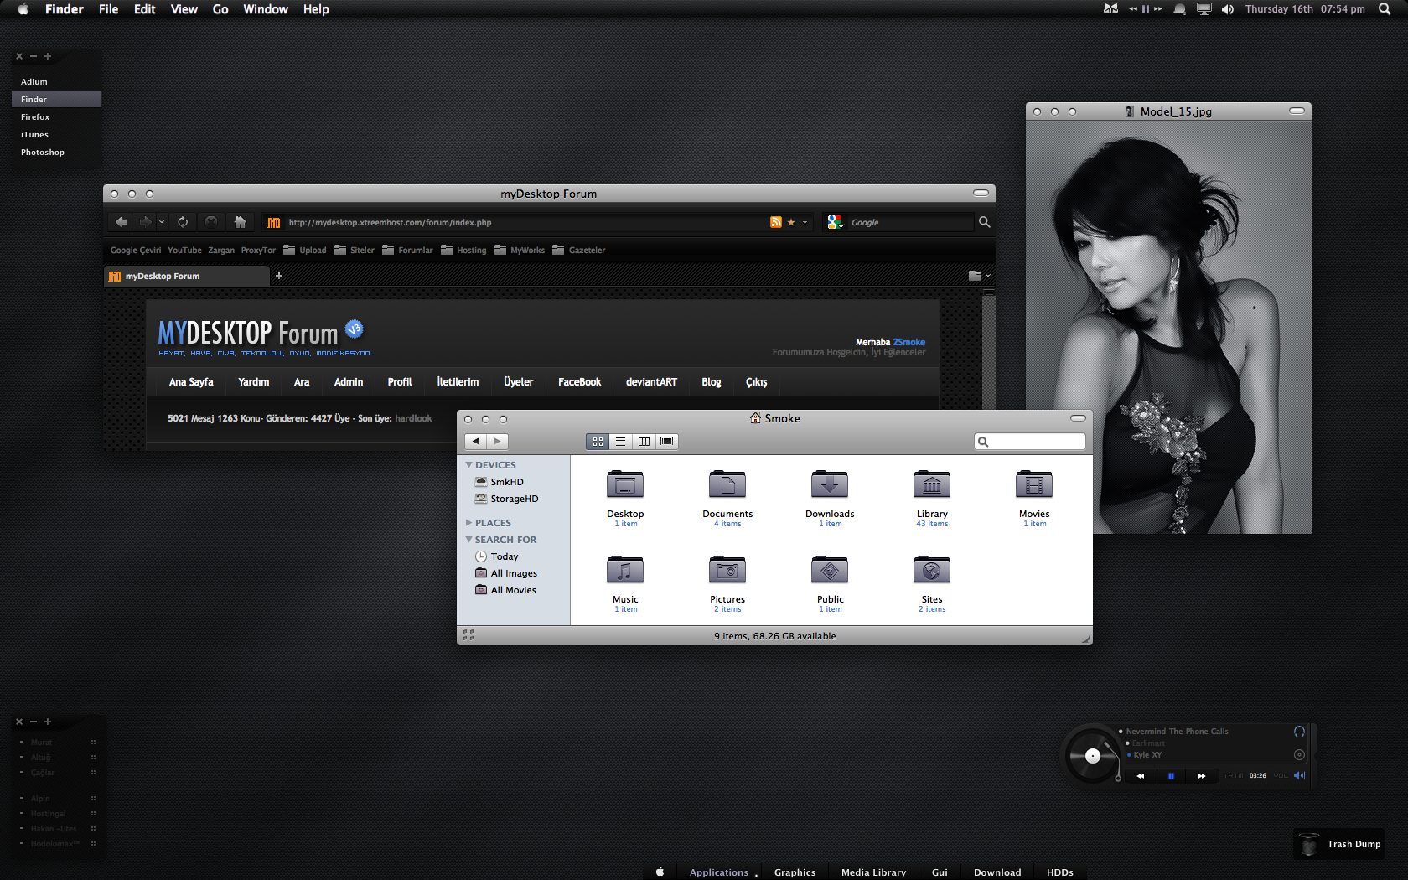The width and height of the screenshot is (1408, 880).
Task: Open the browser history dropdown arrow
Action: (162, 222)
